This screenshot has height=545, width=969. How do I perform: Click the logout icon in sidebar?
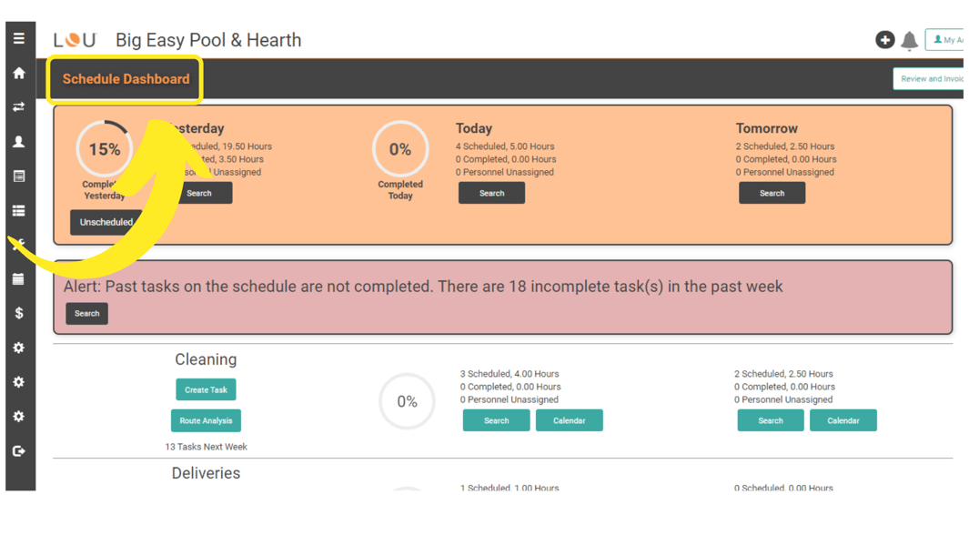(19, 451)
